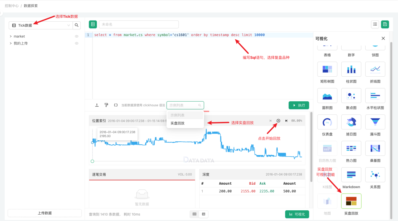Viewport: 398px width, 221px height.
Task: Click the braces variable icon
Action: tap(116, 105)
